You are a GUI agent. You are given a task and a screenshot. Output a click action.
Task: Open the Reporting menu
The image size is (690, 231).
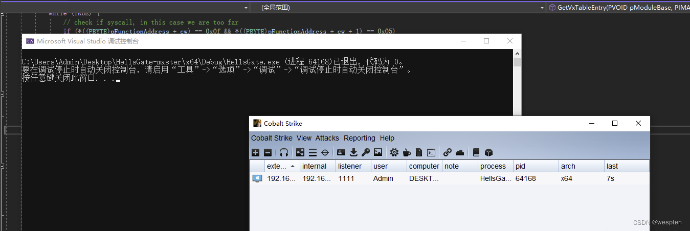point(359,138)
